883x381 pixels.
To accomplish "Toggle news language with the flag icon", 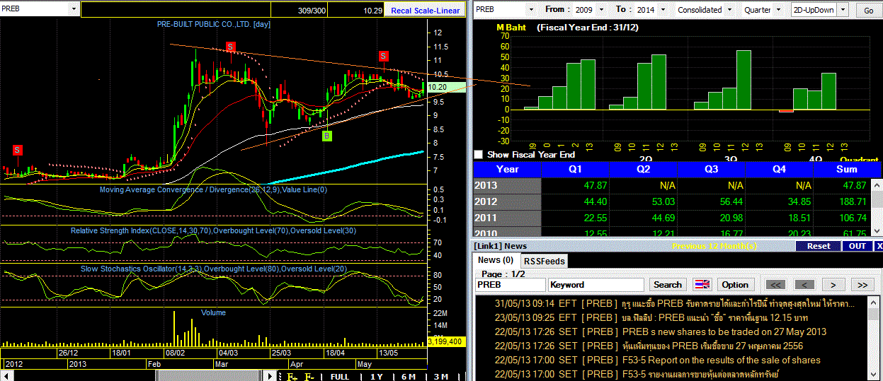I will 702,285.
